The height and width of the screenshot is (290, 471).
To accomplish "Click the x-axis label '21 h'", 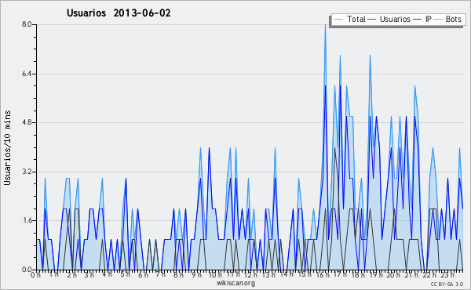I will coord(411,275).
